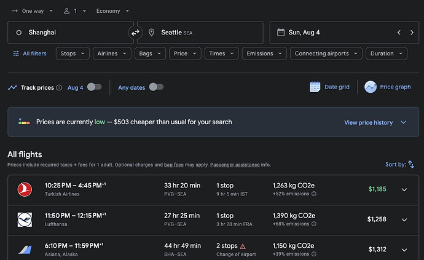View price history link
This screenshot has width=424, height=260.
point(368,122)
